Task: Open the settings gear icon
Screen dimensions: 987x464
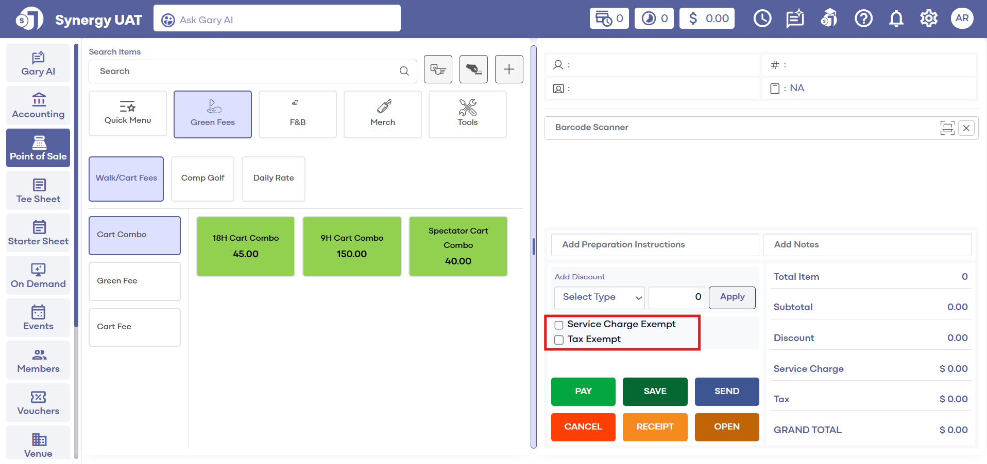Action: (x=928, y=19)
